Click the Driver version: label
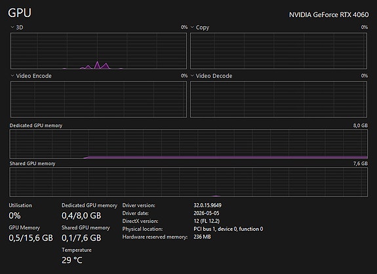 coord(139,205)
